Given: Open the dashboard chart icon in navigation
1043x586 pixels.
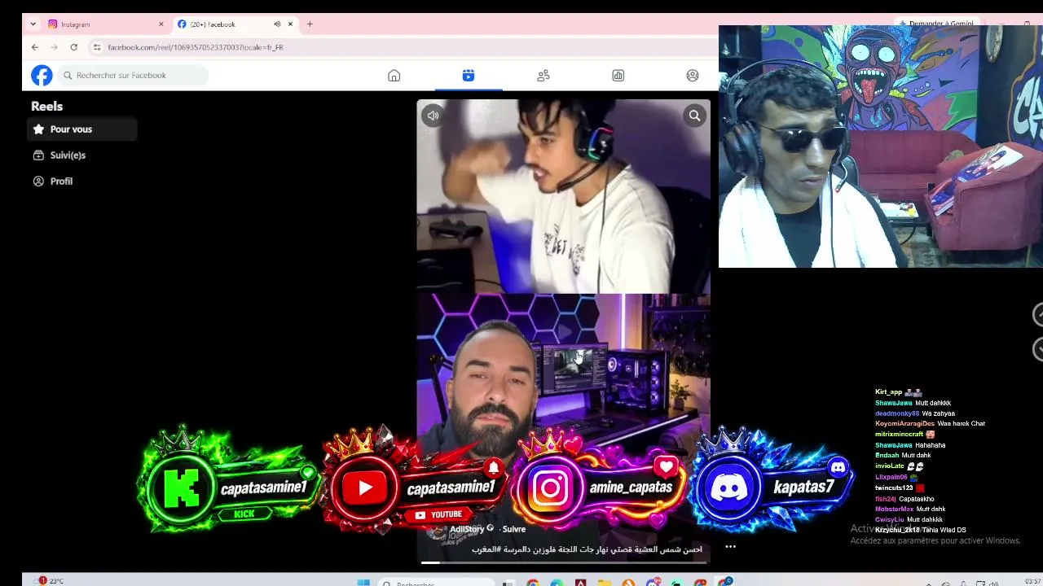Looking at the screenshot, I should pyautogui.click(x=618, y=76).
